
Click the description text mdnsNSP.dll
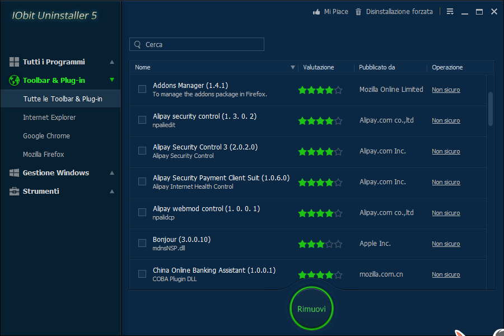(x=169, y=248)
